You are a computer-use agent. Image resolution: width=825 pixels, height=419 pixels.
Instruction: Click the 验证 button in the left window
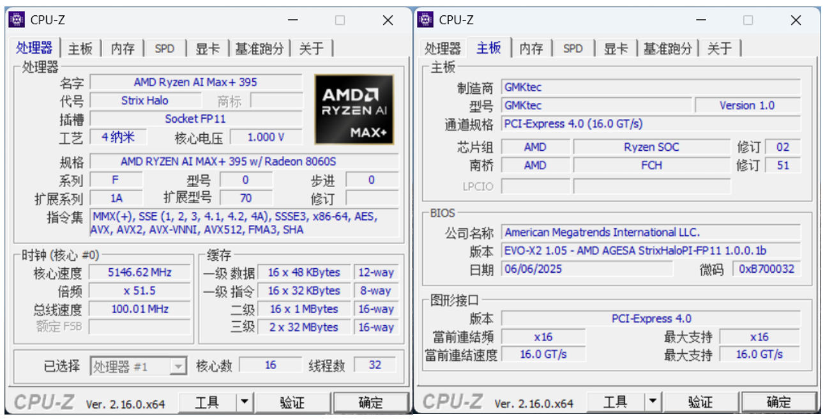tap(292, 402)
